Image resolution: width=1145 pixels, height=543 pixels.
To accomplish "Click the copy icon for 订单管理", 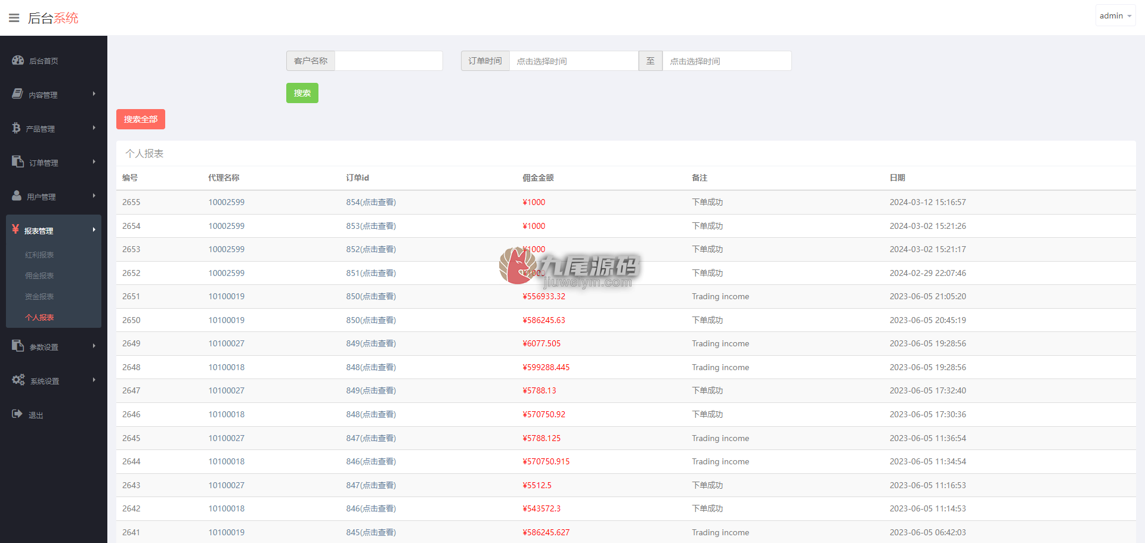I will (x=18, y=162).
